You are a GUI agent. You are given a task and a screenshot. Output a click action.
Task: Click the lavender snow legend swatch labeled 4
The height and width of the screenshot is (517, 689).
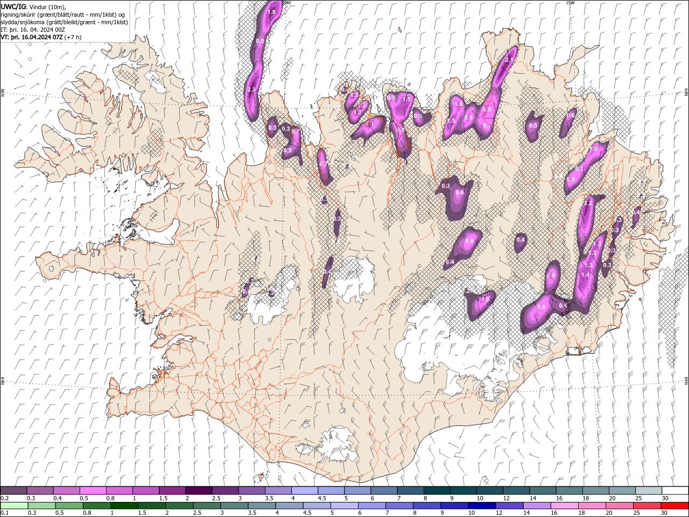pyautogui.click(x=304, y=491)
